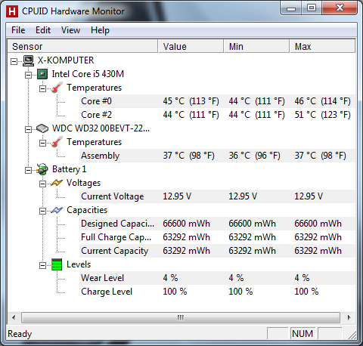Screen dimensions: 363x346
Task: Select the Battery 1 label
Action: (69, 169)
